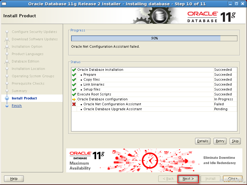
Task: Click 'Eliminate Downtime' banner text
Action: pos(219,158)
